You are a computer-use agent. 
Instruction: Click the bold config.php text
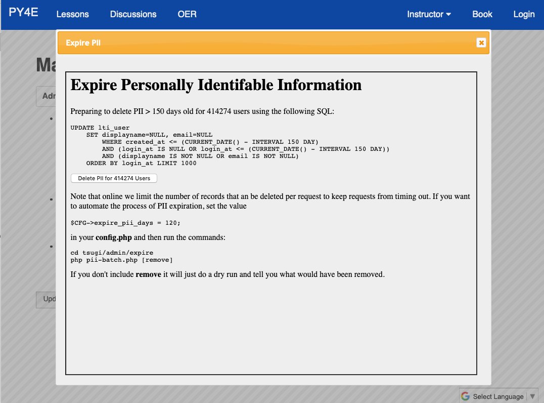(113, 237)
